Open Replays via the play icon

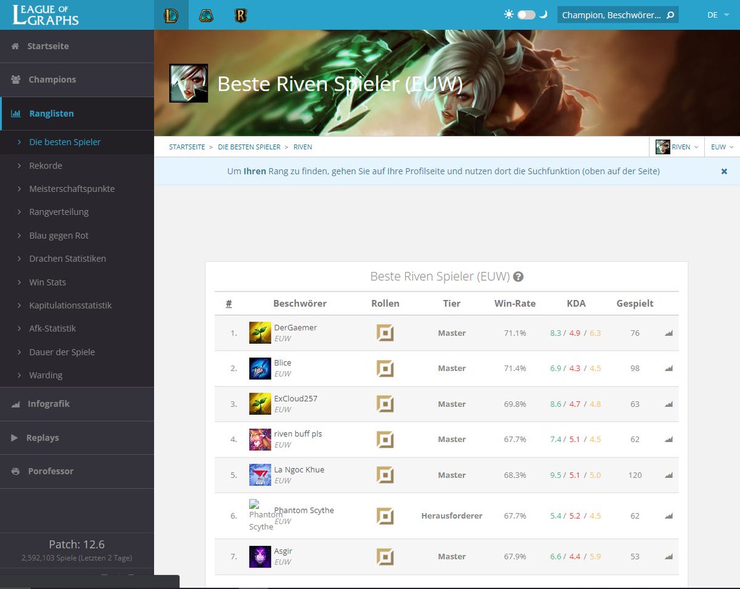pyautogui.click(x=15, y=438)
